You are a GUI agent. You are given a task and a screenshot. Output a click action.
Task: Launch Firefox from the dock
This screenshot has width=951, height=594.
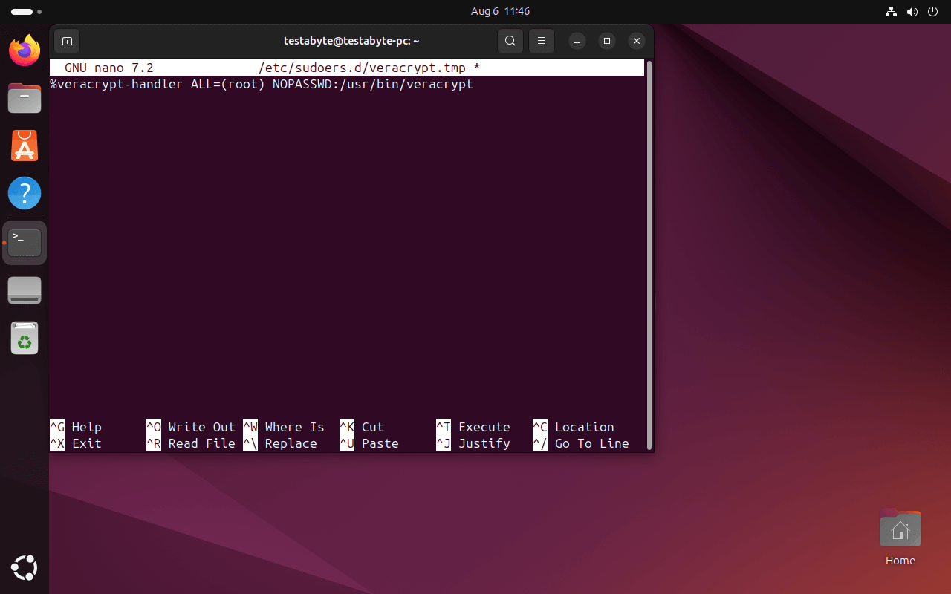pos(25,50)
